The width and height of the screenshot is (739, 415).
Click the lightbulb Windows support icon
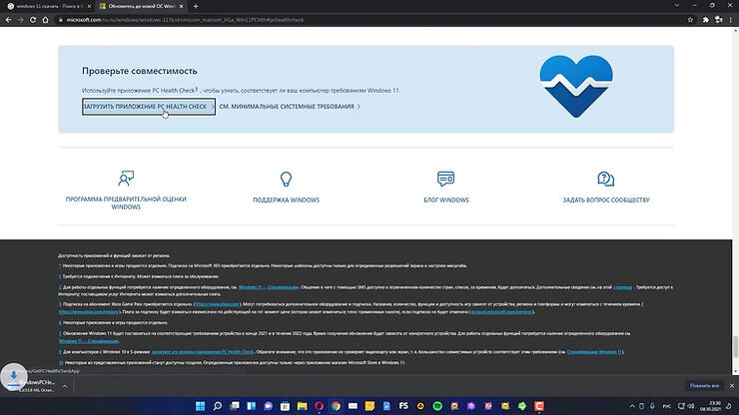[x=286, y=179]
